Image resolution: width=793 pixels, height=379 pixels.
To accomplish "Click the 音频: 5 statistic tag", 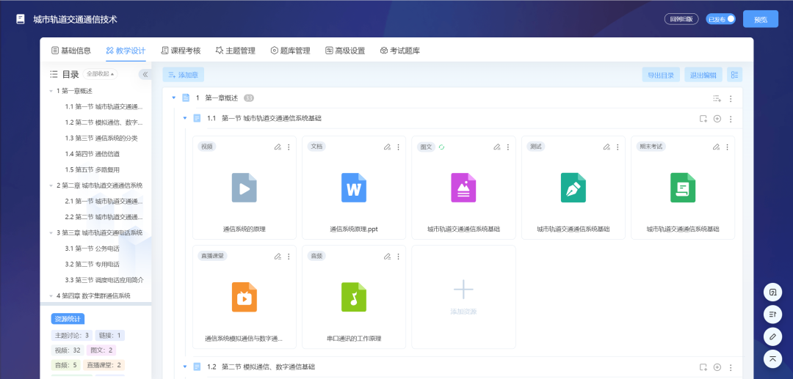I will click(66, 365).
